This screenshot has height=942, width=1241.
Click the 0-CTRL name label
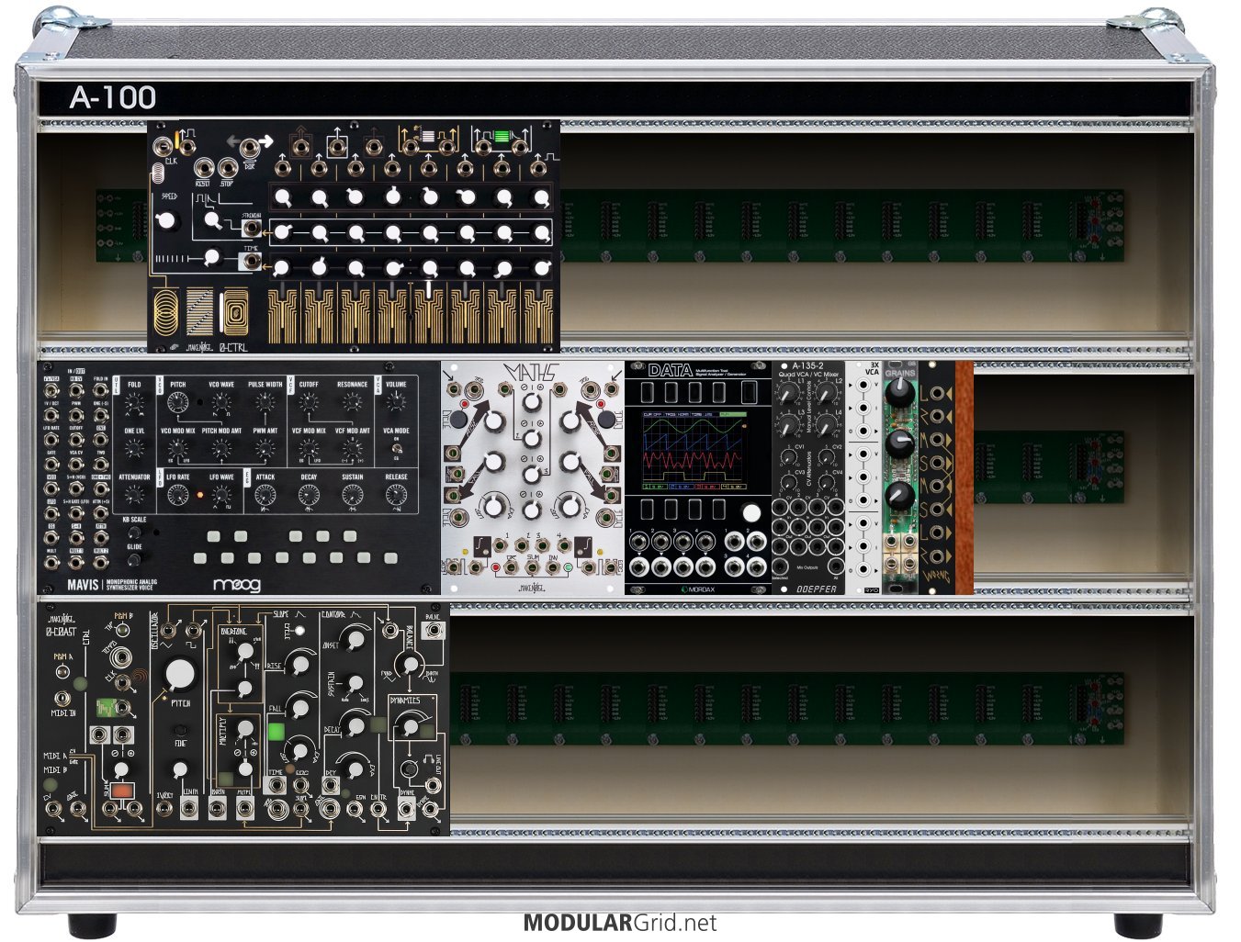(233, 347)
